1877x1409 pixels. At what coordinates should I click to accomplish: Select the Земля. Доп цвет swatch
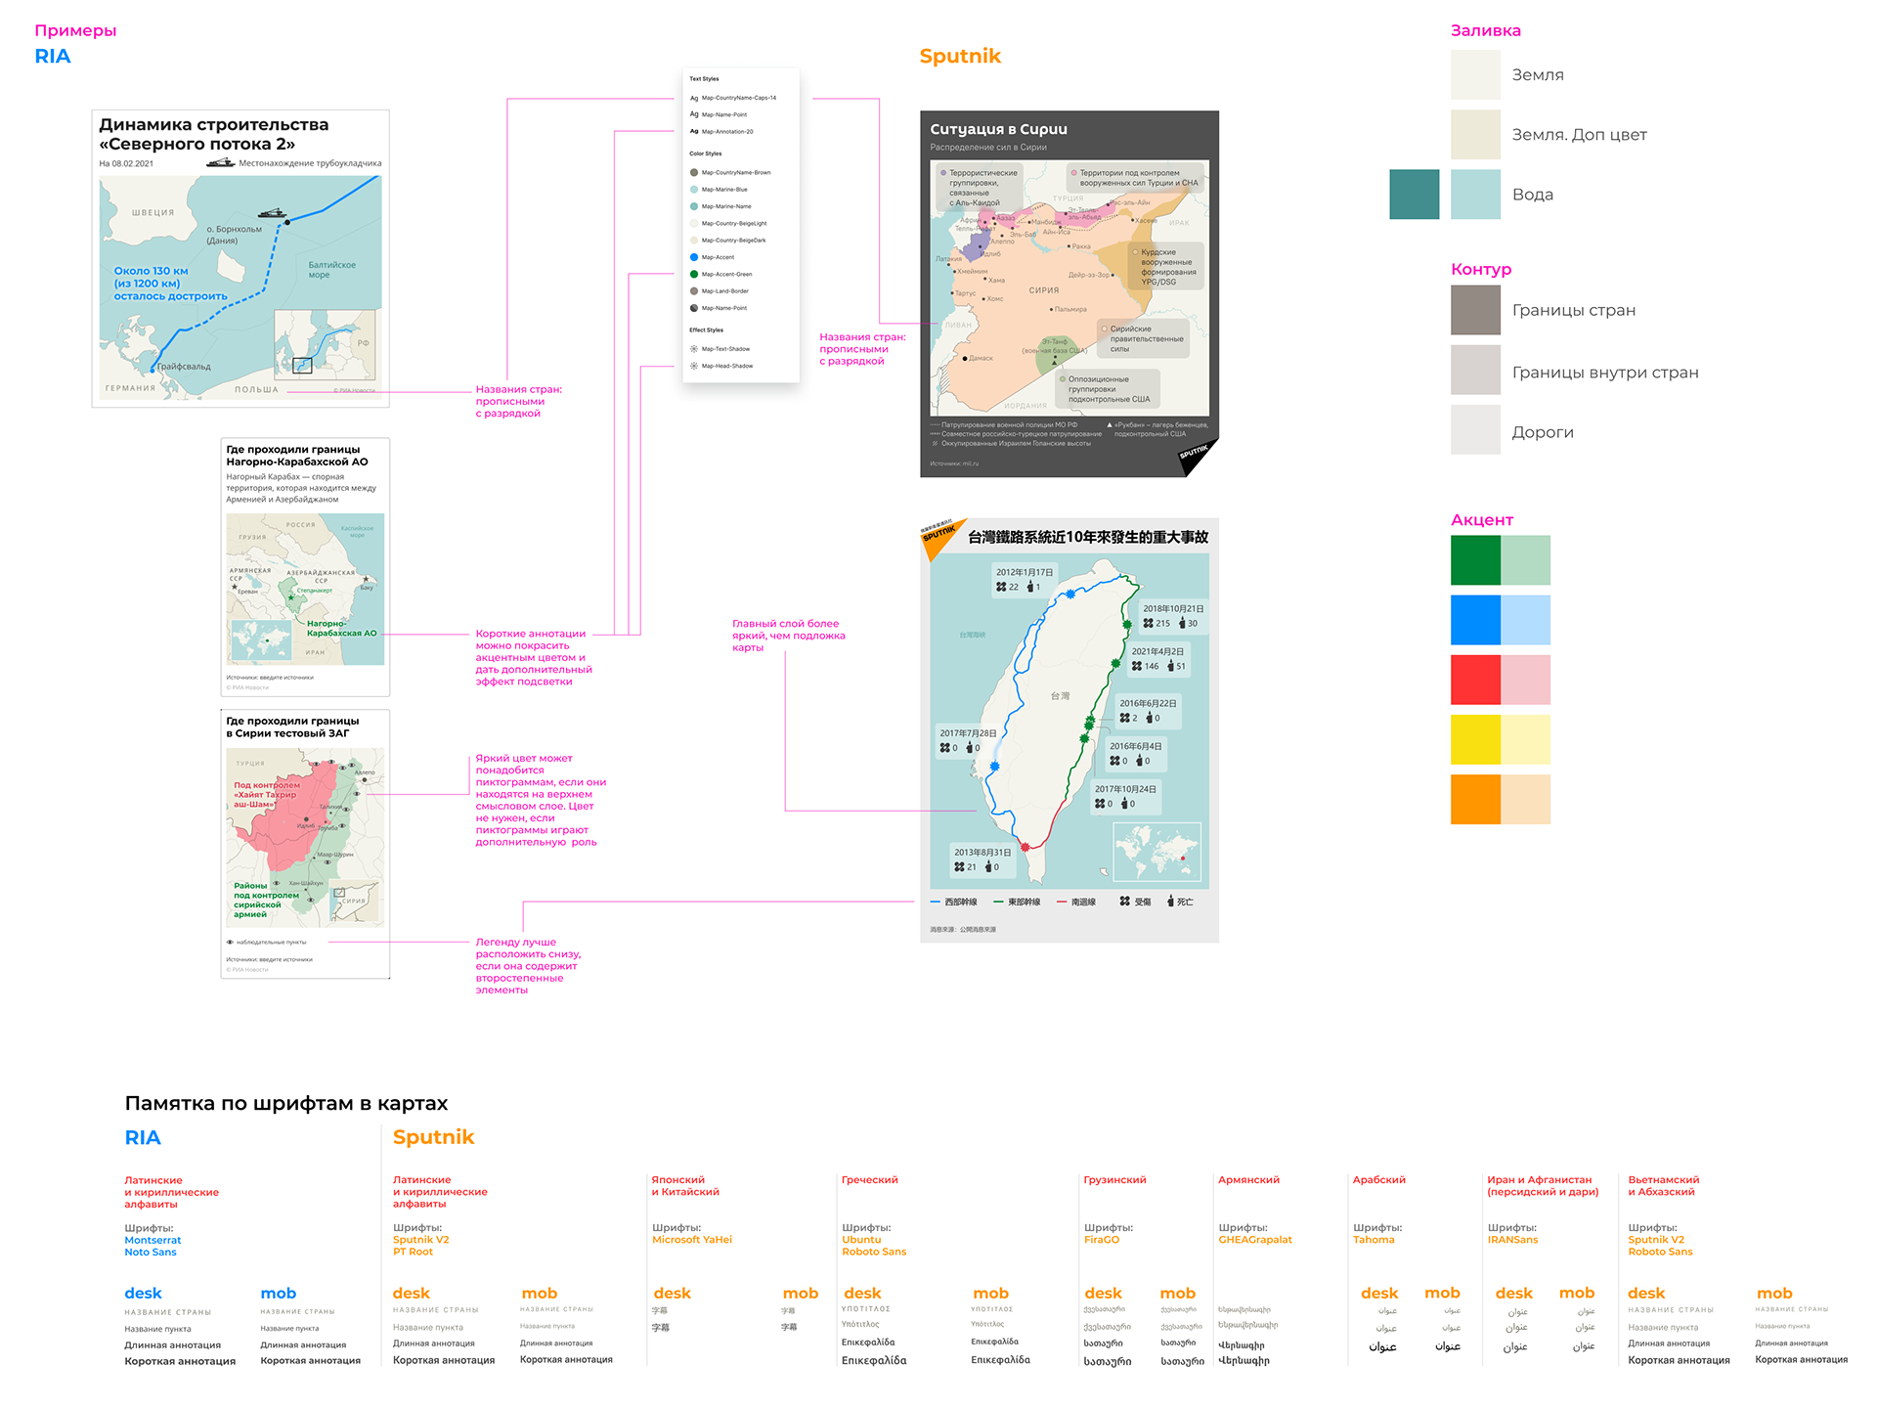coord(1475,134)
